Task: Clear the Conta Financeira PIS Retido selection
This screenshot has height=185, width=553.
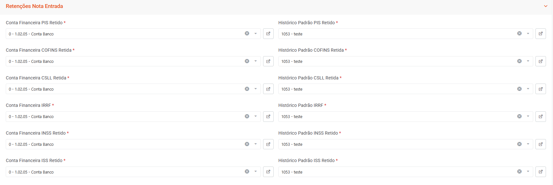Action: coord(247,33)
